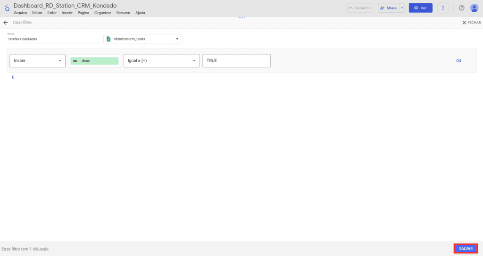
Task: Open the Igual a (=) condition dropdown
Action: [161, 61]
